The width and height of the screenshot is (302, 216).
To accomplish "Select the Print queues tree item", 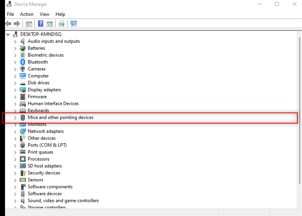I will [40, 152].
